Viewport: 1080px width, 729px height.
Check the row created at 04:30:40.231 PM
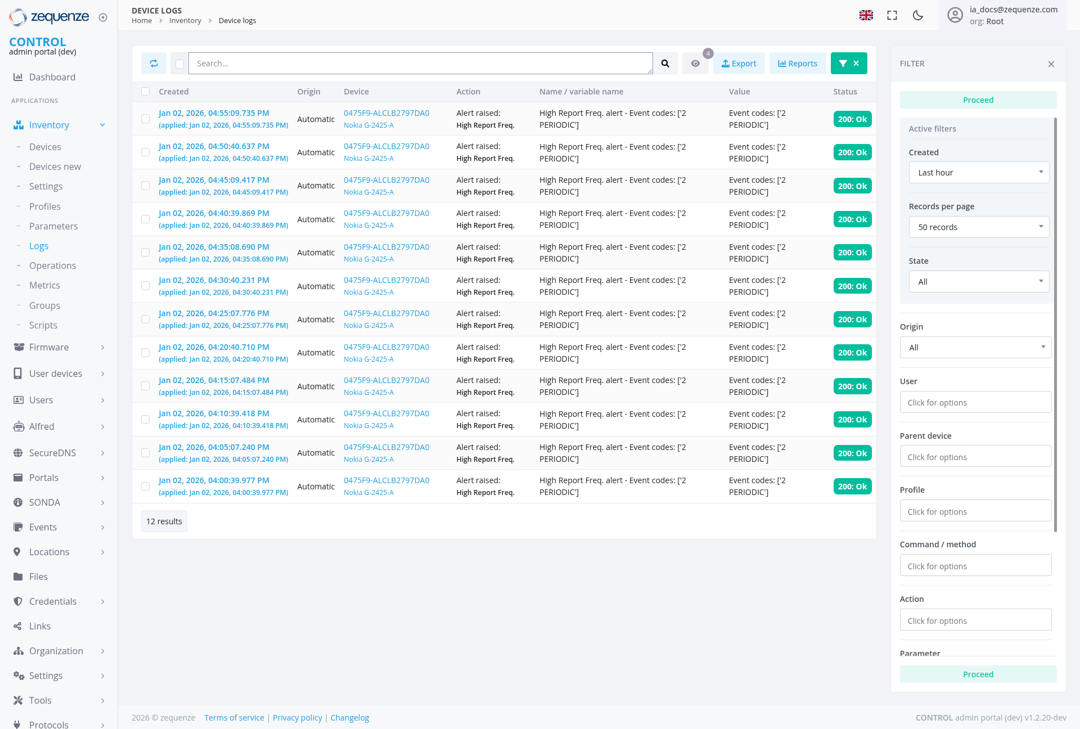[x=145, y=286]
